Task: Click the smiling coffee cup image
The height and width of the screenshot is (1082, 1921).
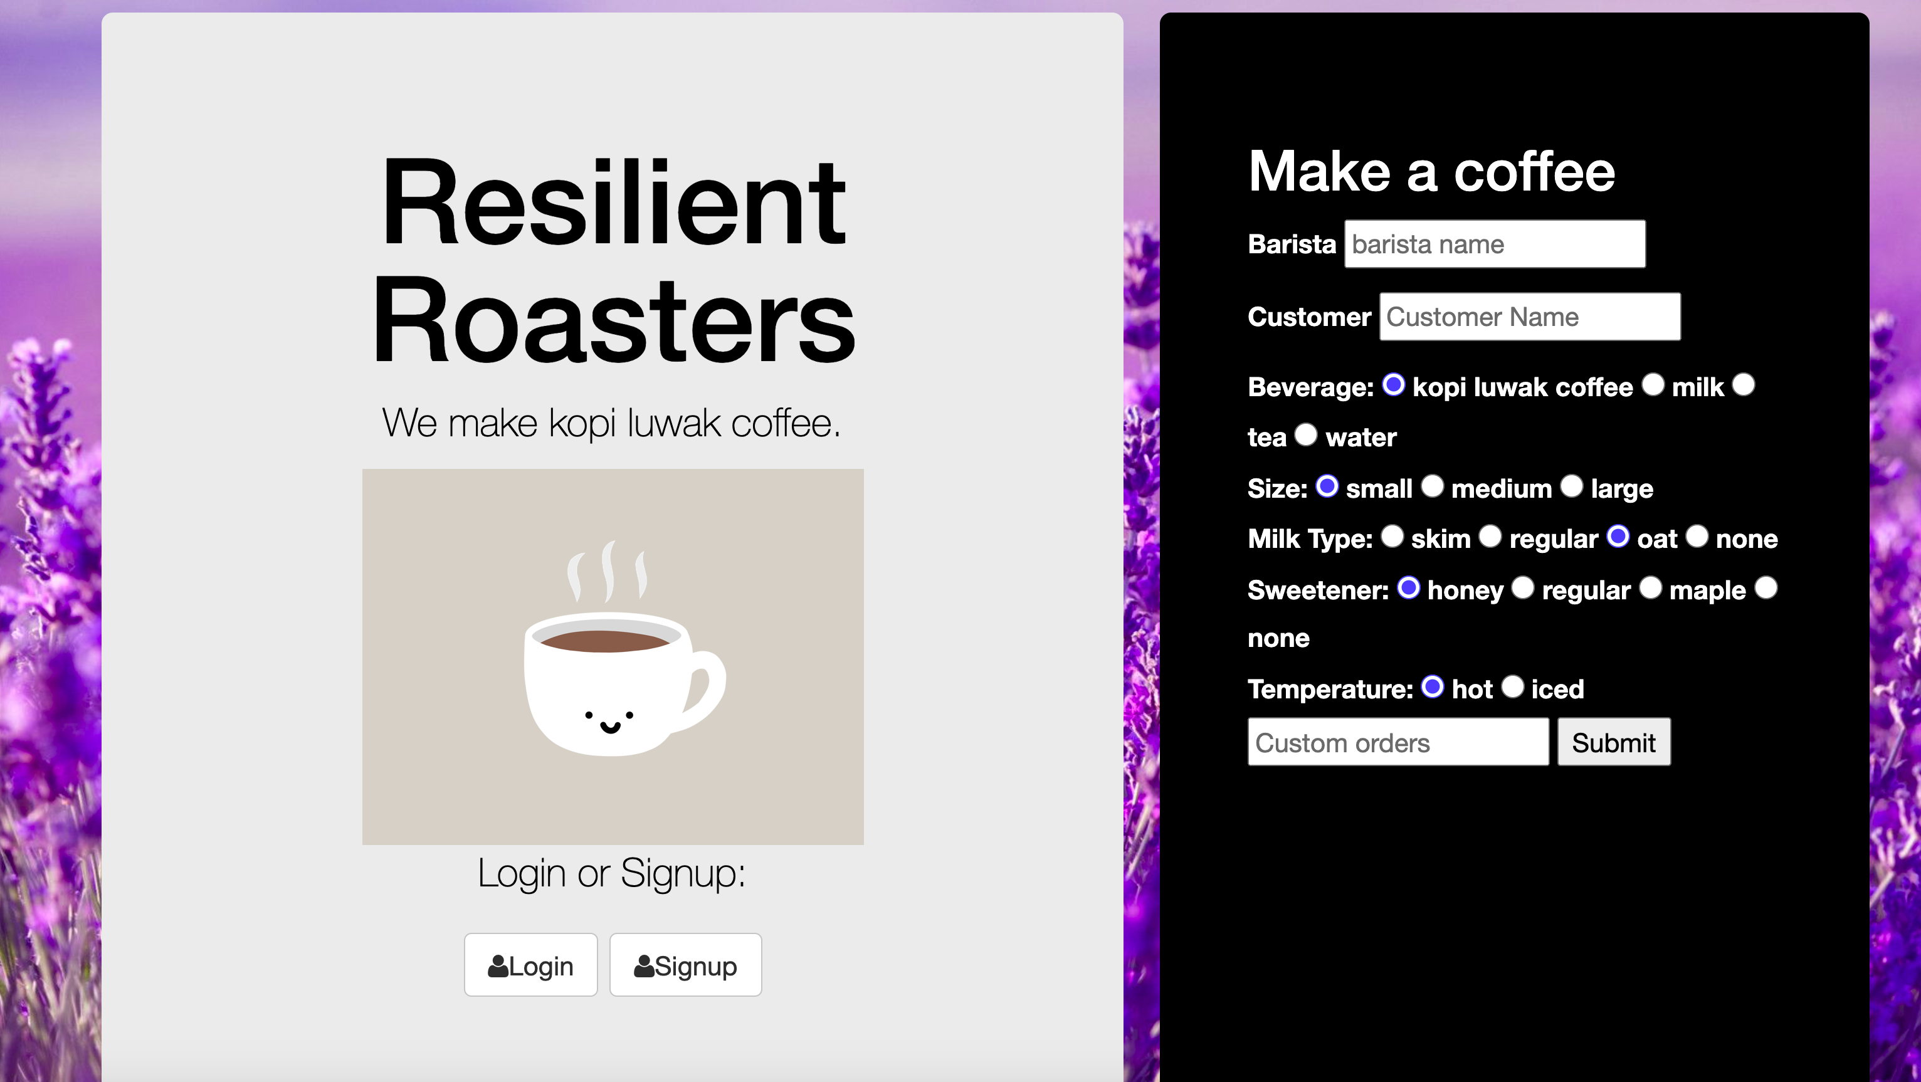Action: pyautogui.click(x=613, y=656)
